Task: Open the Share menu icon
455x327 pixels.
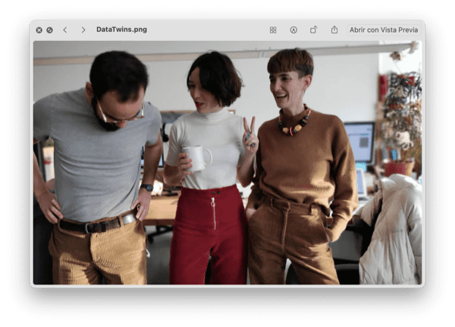Action: click(x=334, y=30)
